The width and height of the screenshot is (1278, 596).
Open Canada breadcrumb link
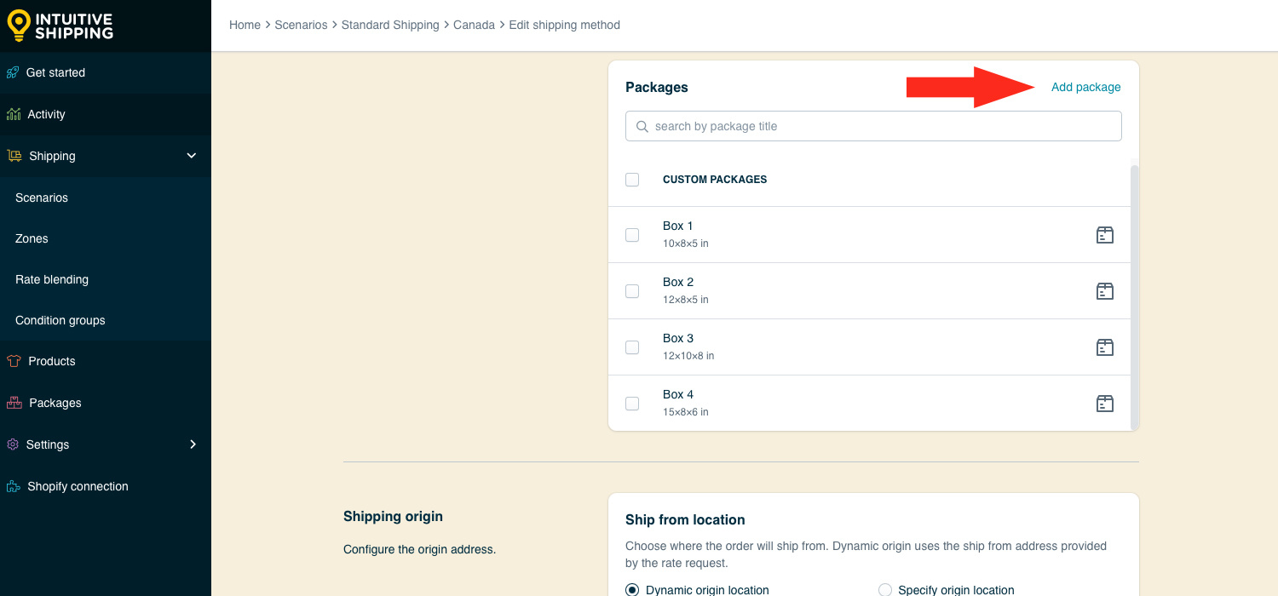click(x=474, y=25)
